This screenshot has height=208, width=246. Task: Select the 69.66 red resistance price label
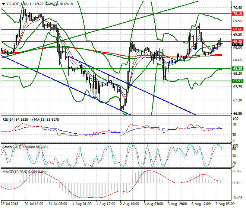pyautogui.click(x=237, y=29)
